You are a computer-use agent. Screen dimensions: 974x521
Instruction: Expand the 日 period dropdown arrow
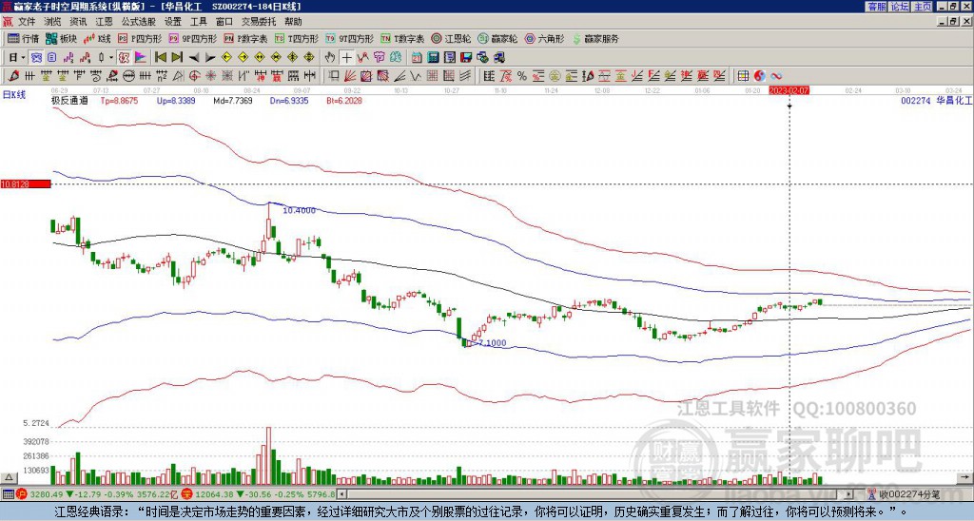tap(24, 57)
